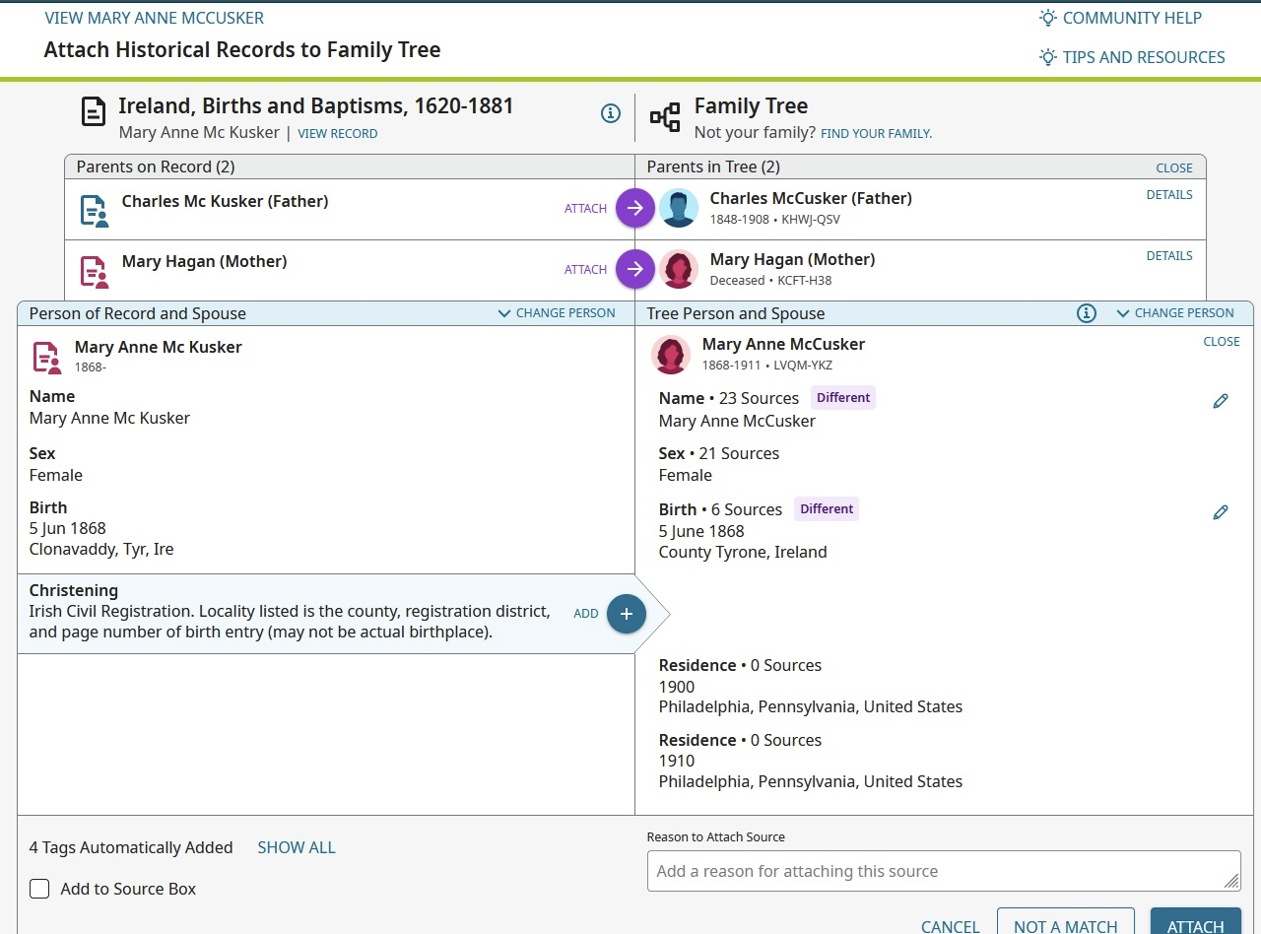
Task: Click Mary Hagan record person icon
Action: 94,271
